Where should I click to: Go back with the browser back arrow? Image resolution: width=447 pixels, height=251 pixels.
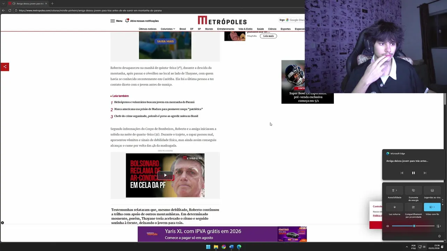pyautogui.click(x=3, y=10)
